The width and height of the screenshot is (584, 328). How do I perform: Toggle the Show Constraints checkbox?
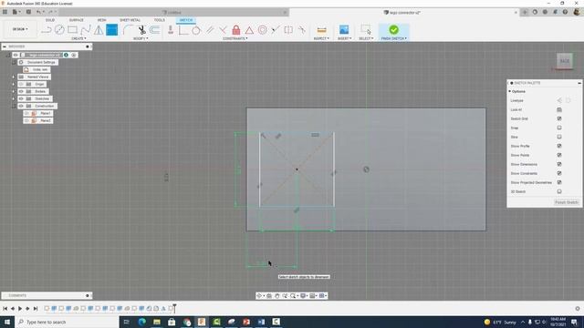click(559, 173)
